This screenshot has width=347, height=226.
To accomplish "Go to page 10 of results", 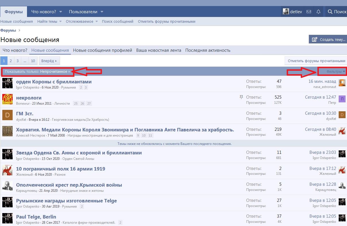I will 33,61.
